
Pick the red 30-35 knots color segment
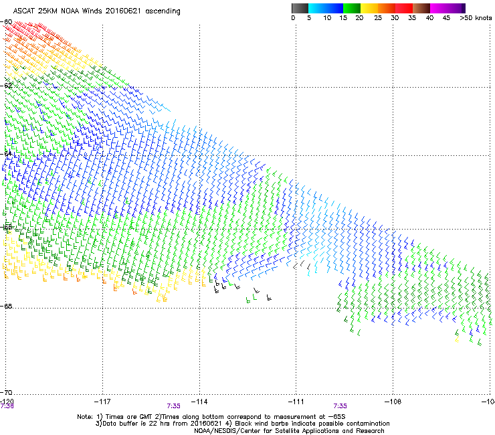pos(404,8)
